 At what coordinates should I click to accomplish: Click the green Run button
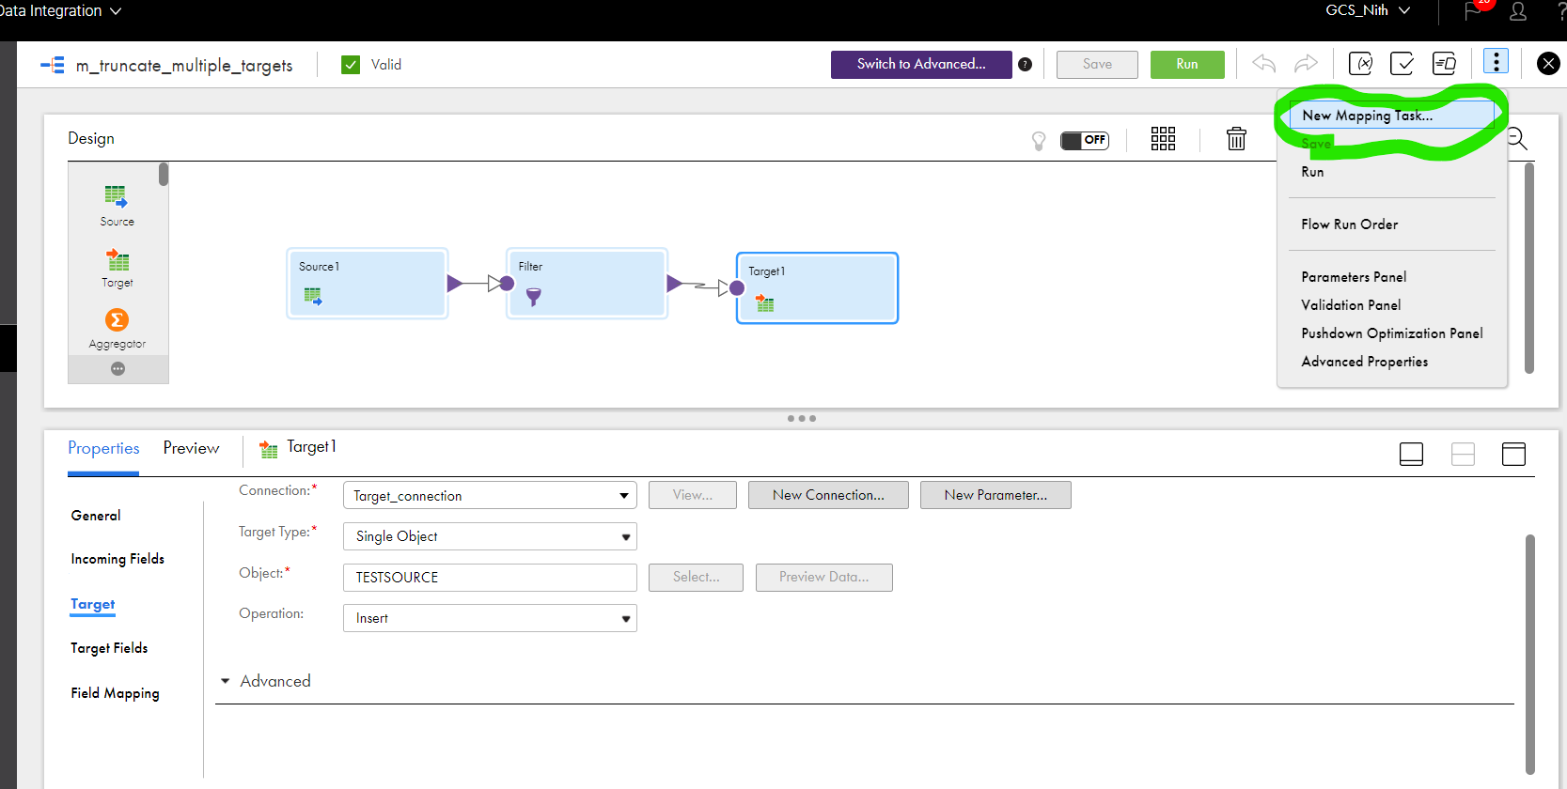pos(1187,64)
